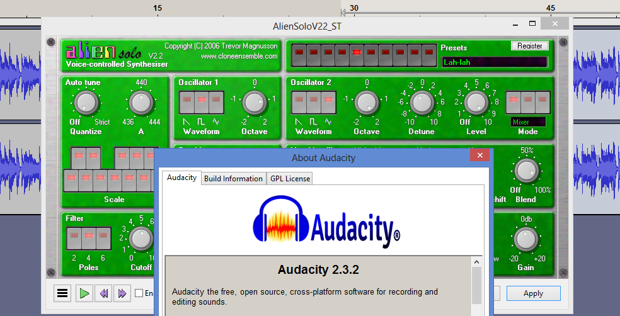620x316 pixels.
Task: Tick the Enable checkbox in effect toolbar
Action: [x=139, y=293]
